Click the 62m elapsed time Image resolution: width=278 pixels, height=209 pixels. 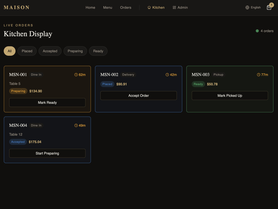[x=82, y=75]
